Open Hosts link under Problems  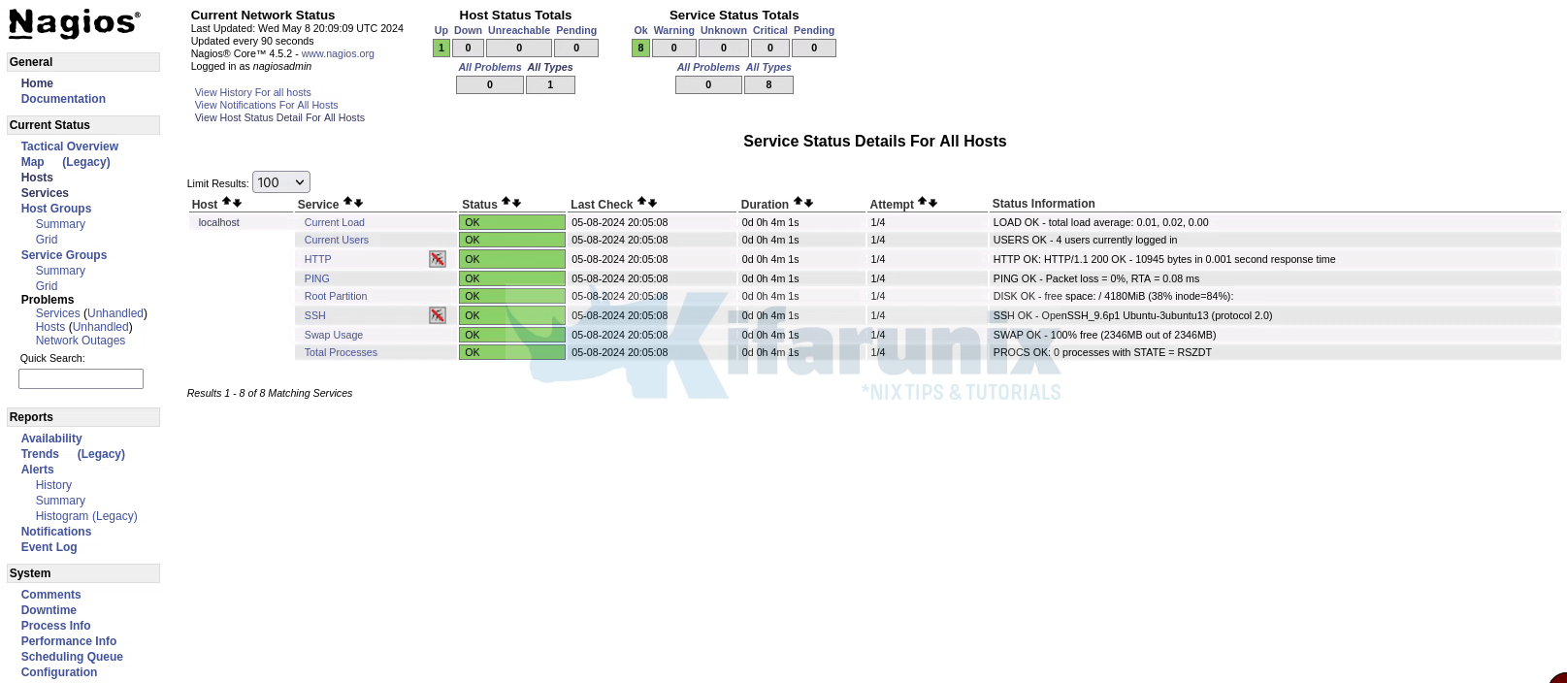tap(50, 327)
